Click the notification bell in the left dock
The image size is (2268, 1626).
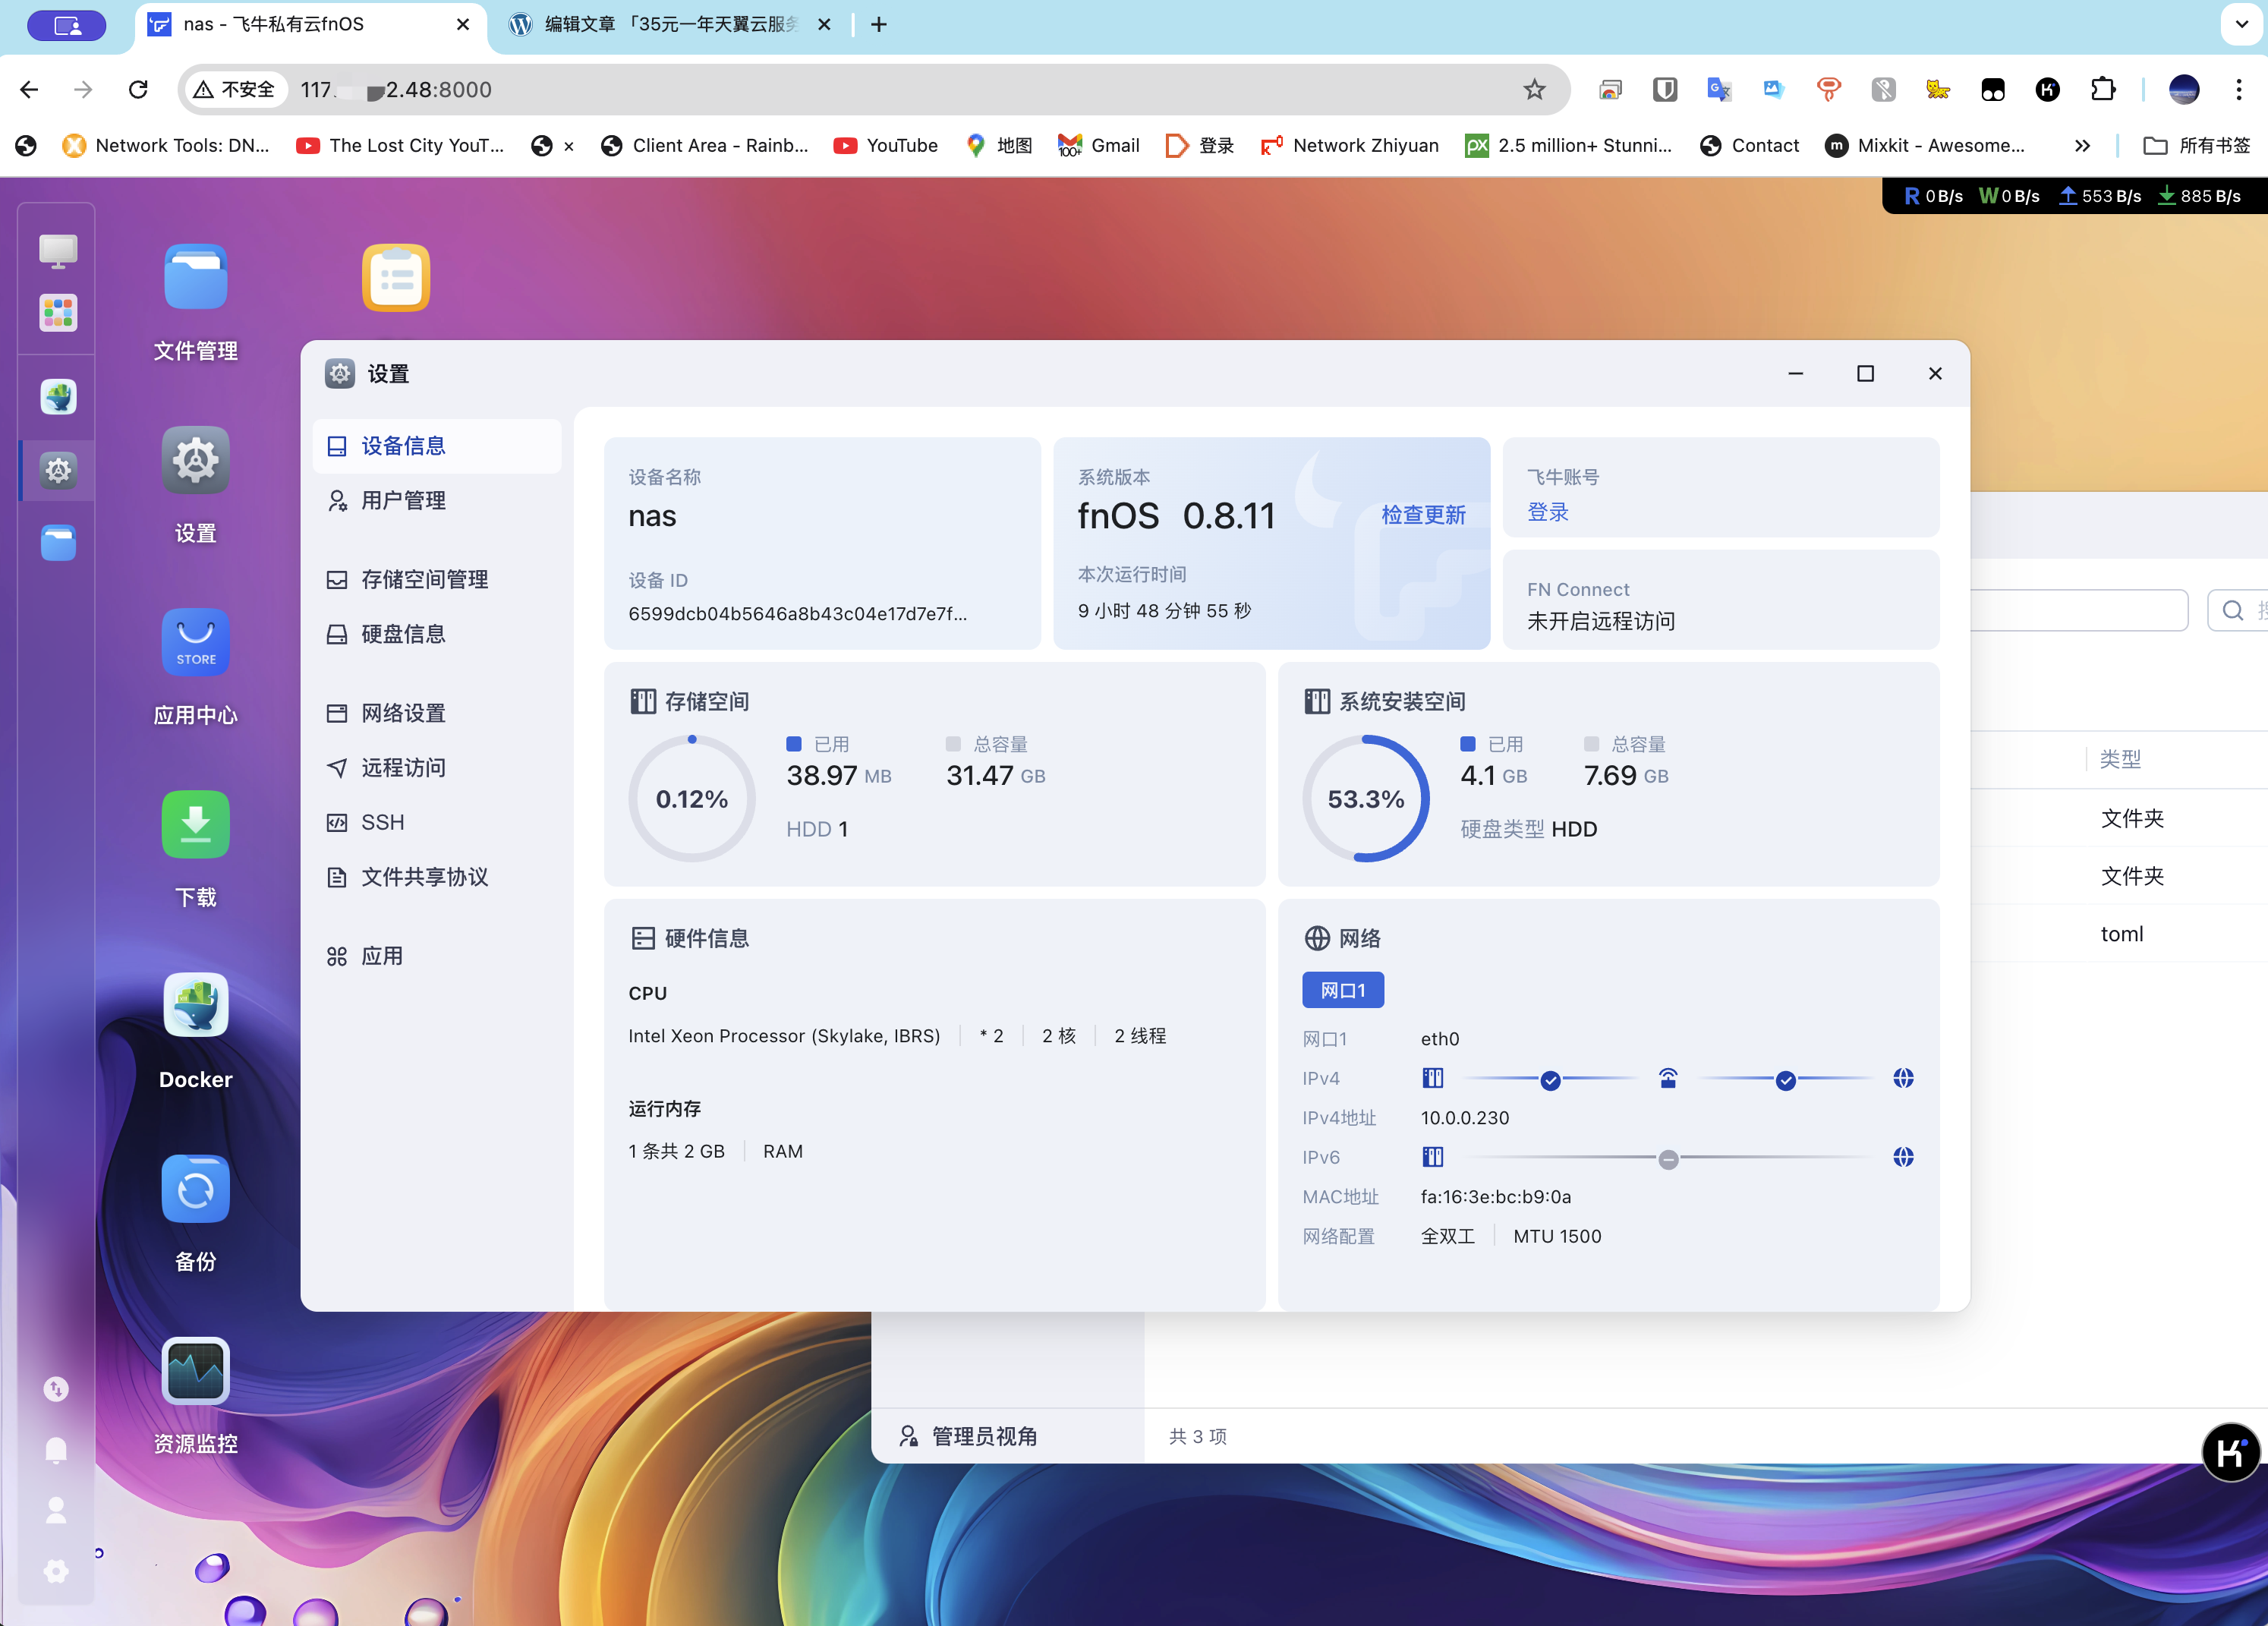(x=56, y=1449)
